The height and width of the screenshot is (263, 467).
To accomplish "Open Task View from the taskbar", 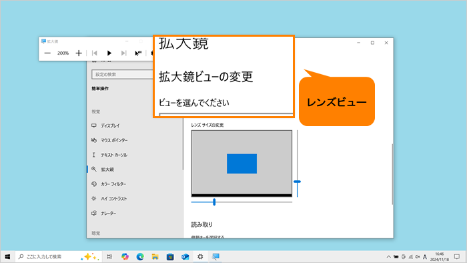I will pyautogui.click(x=109, y=257).
